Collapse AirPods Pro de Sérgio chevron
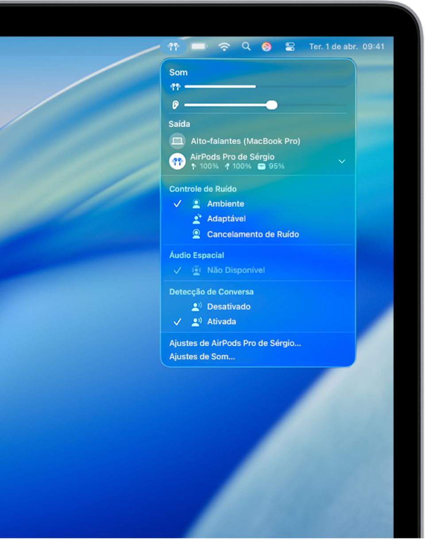This screenshot has height=539, width=425. (x=342, y=161)
